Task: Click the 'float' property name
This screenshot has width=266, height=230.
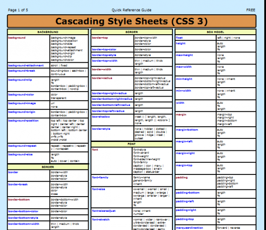Action: 179,38
